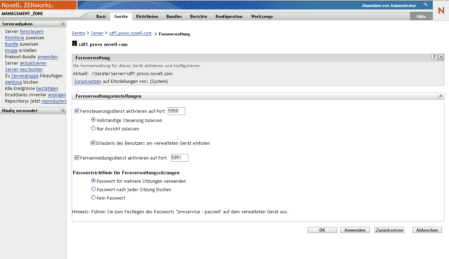Click the Abbrechen button
449x259 pixels.
pos(427,230)
